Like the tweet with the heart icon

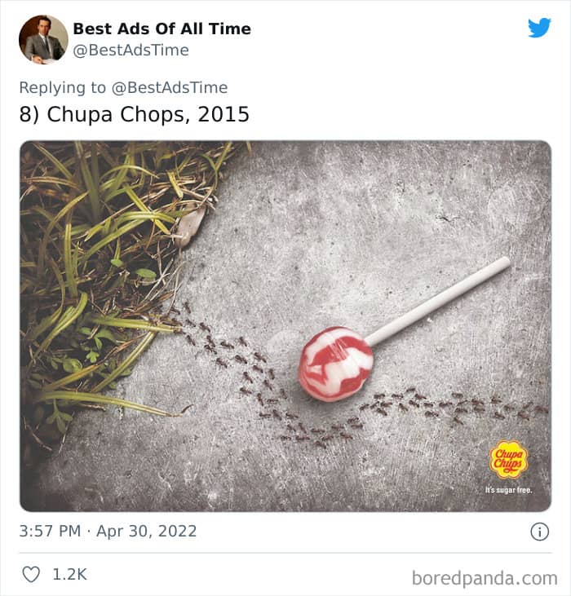[31, 574]
